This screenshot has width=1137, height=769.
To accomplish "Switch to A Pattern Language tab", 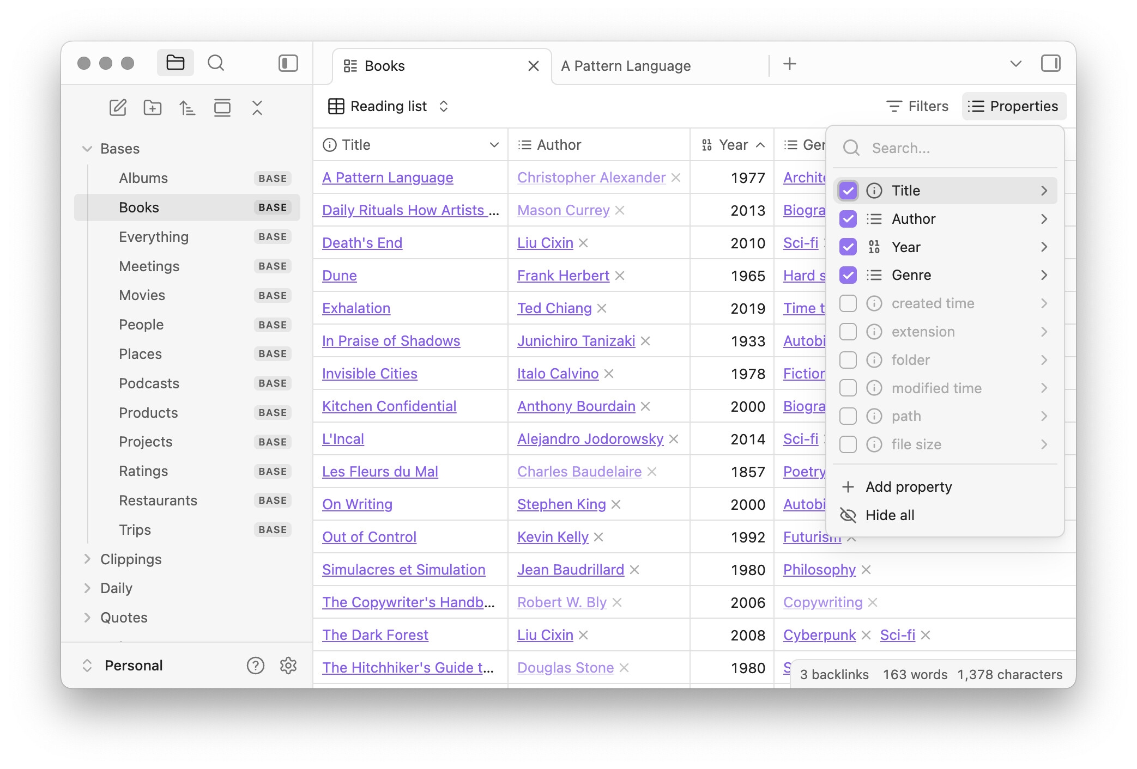I will click(x=626, y=66).
